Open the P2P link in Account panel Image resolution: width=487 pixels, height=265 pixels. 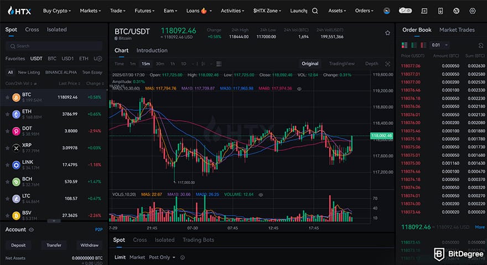[x=99, y=230]
